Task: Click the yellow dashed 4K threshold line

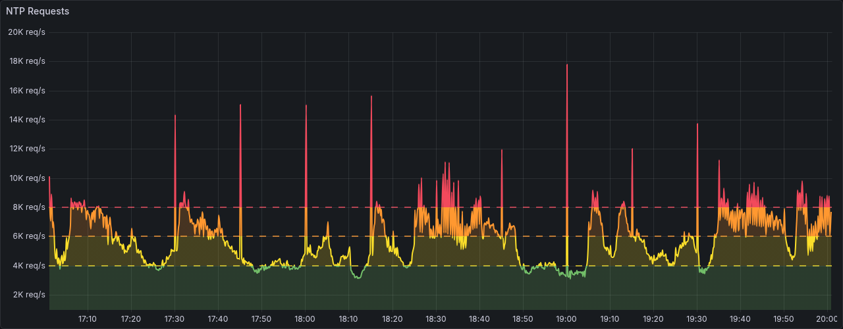Action: tap(198, 266)
